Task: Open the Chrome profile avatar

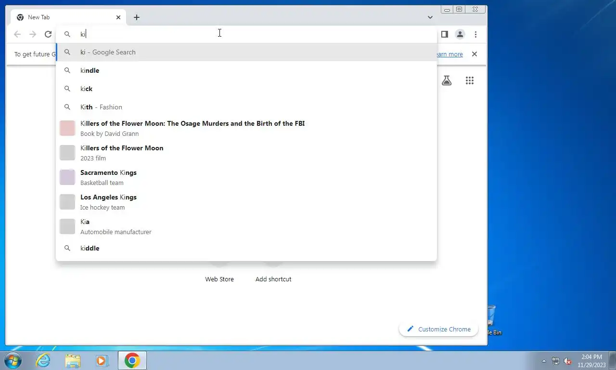Action: (460, 34)
